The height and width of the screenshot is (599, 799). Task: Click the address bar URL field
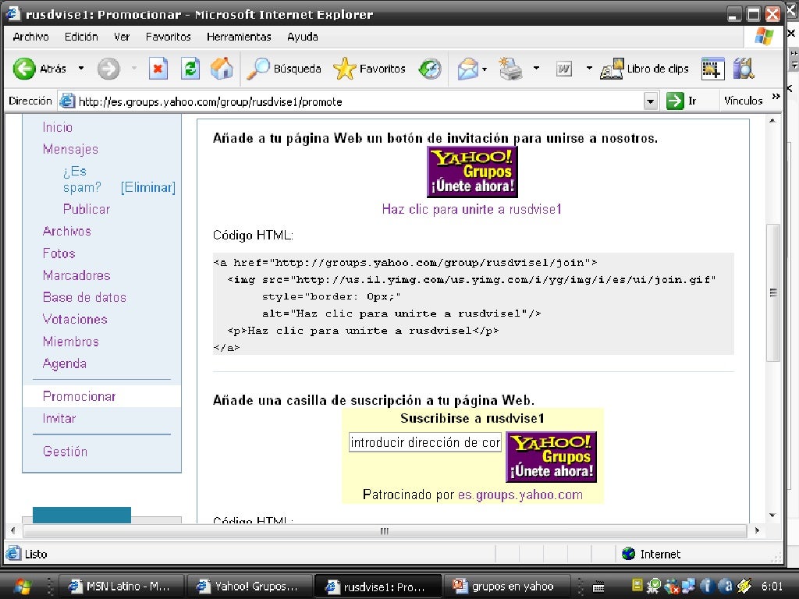pos(359,101)
